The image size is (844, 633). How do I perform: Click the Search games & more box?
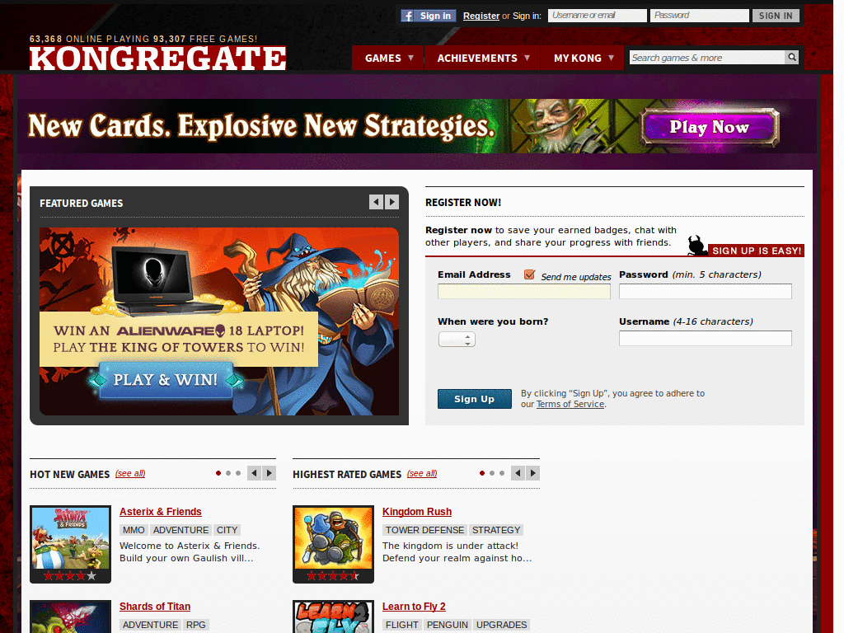click(x=706, y=58)
